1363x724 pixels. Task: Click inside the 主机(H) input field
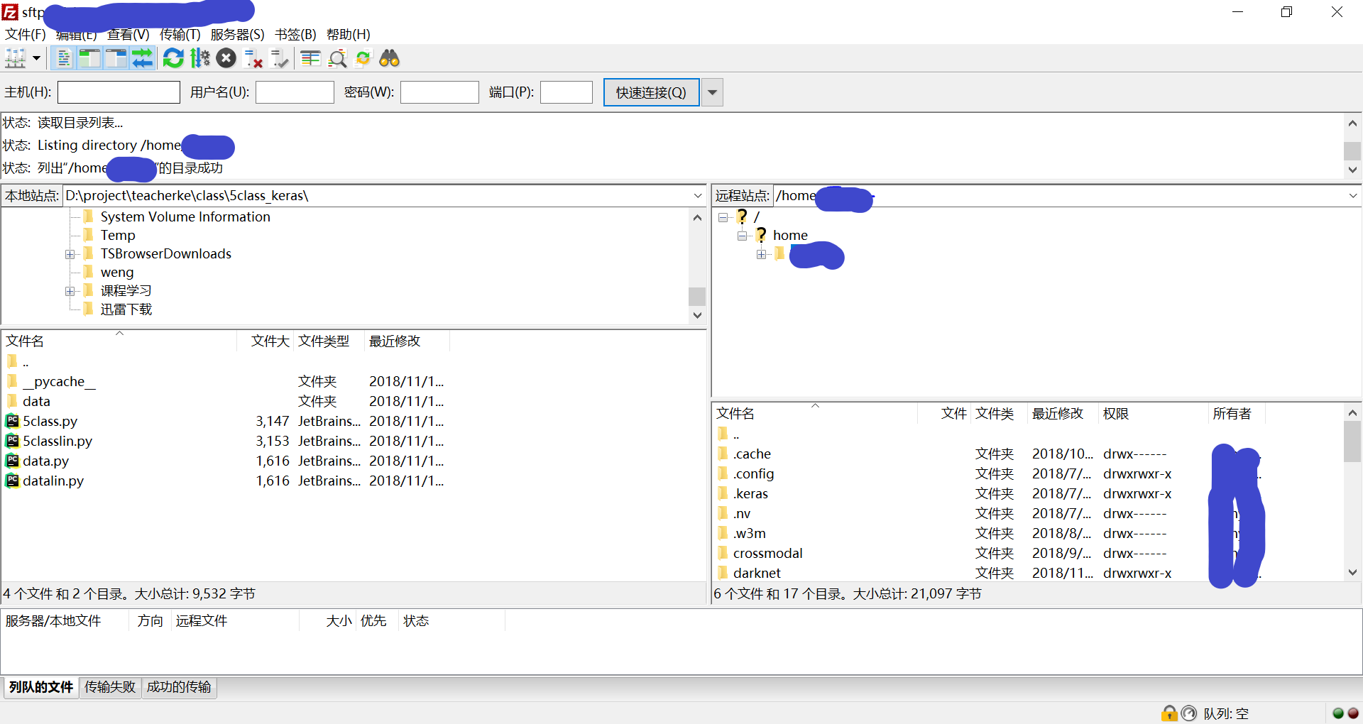(x=118, y=92)
